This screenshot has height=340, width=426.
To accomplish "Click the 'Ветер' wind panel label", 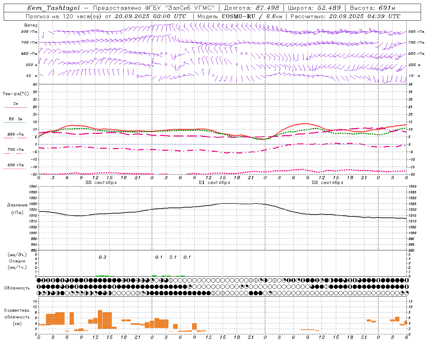I will coord(31,25).
